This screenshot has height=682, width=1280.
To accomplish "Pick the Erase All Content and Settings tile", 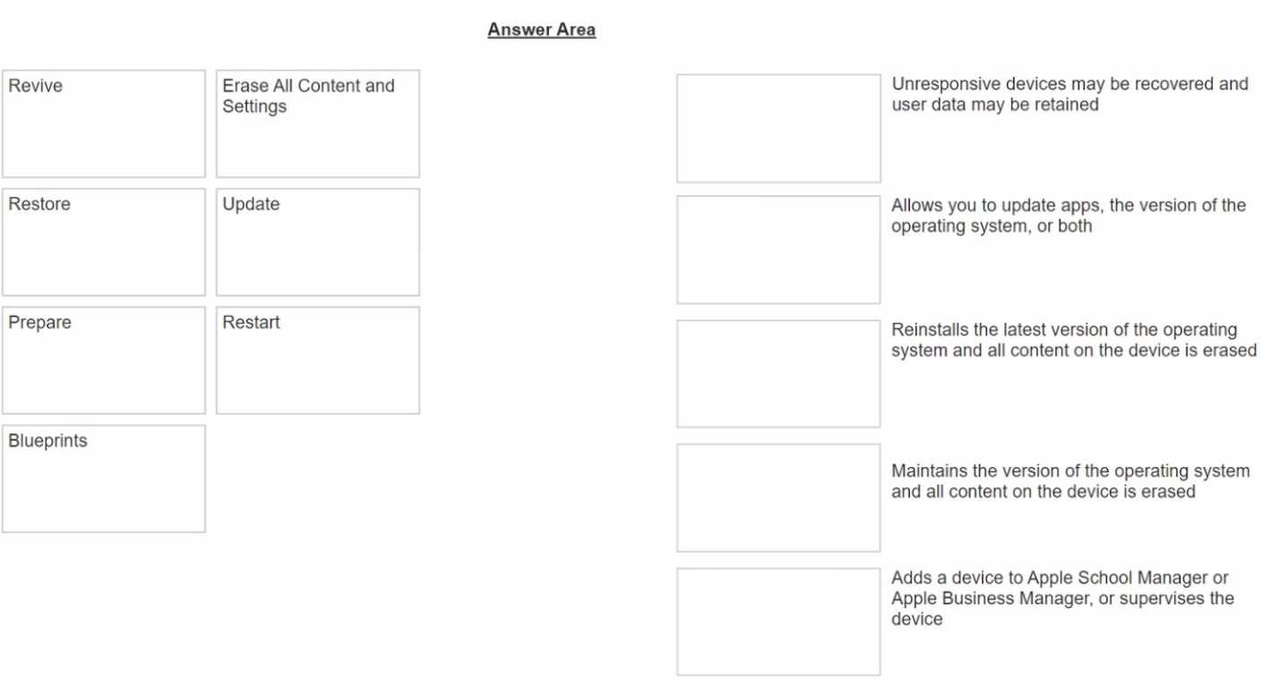I will click(x=318, y=124).
